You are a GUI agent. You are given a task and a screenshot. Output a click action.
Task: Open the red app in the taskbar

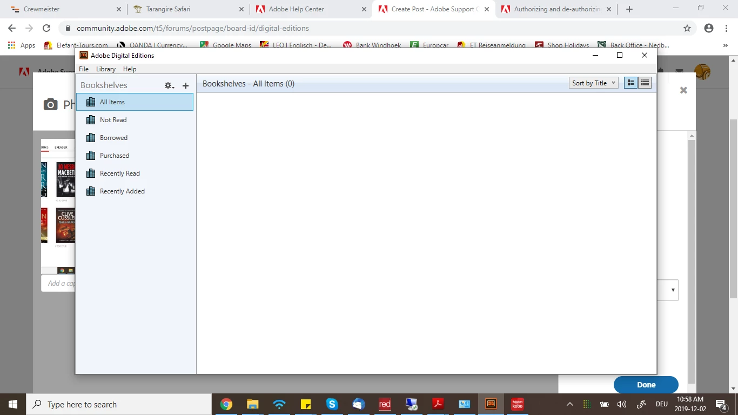coord(385,404)
